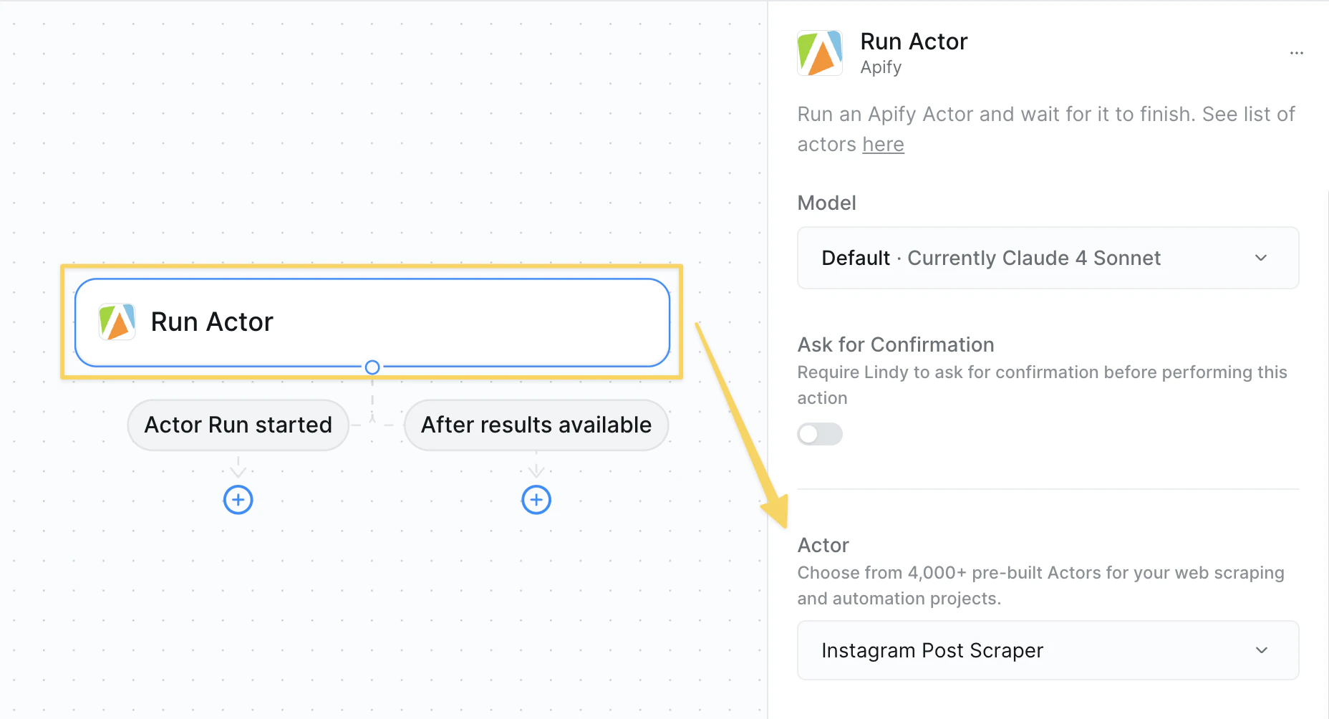Image resolution: width=1329 pixels, height=719 pixels.
Task: Click the Actor section heading
Action: [x=823, y=545]
